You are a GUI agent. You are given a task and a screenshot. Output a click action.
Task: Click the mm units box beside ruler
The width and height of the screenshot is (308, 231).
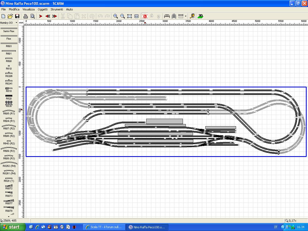point(21,23)
